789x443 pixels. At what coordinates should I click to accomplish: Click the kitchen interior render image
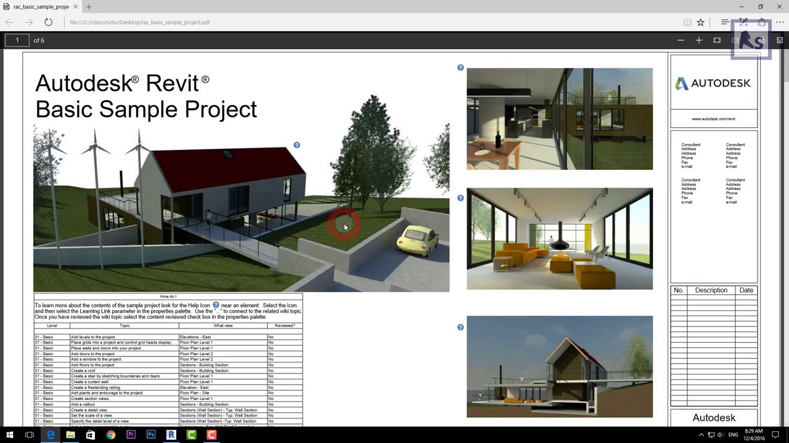(560, 119)
